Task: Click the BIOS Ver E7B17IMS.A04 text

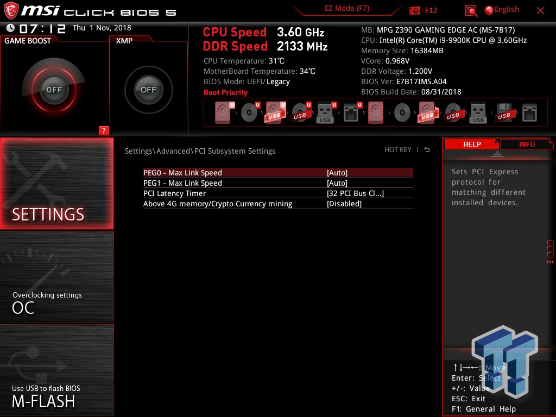Action: coord(404,81)
